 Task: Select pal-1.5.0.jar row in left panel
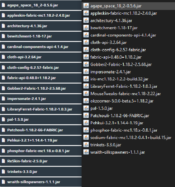(x=41, y=119)
